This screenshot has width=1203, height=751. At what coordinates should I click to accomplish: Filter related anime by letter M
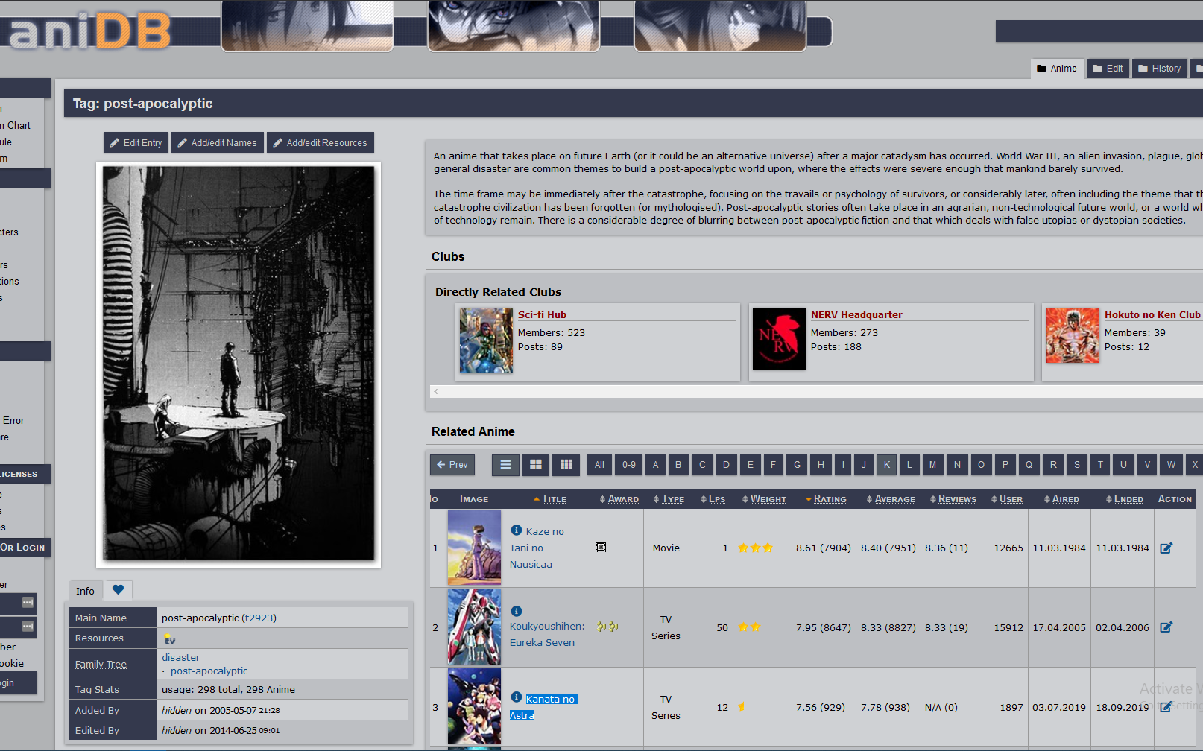point(932,465)
